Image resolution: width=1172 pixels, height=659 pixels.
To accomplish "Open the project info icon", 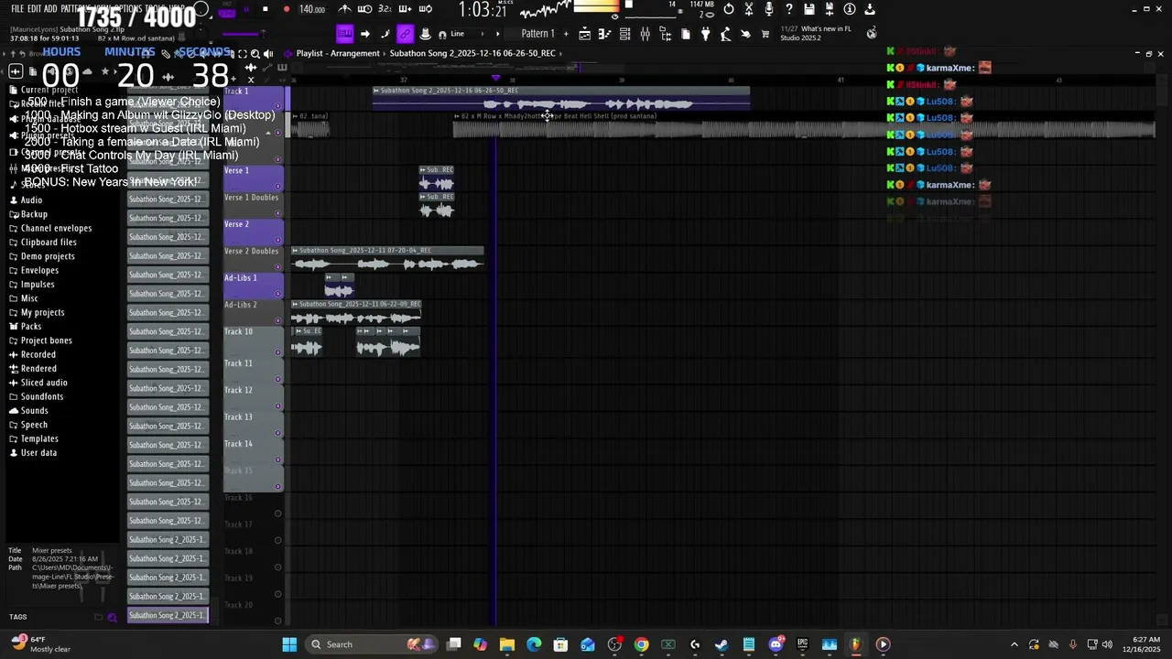I will (x=850, y=9).
